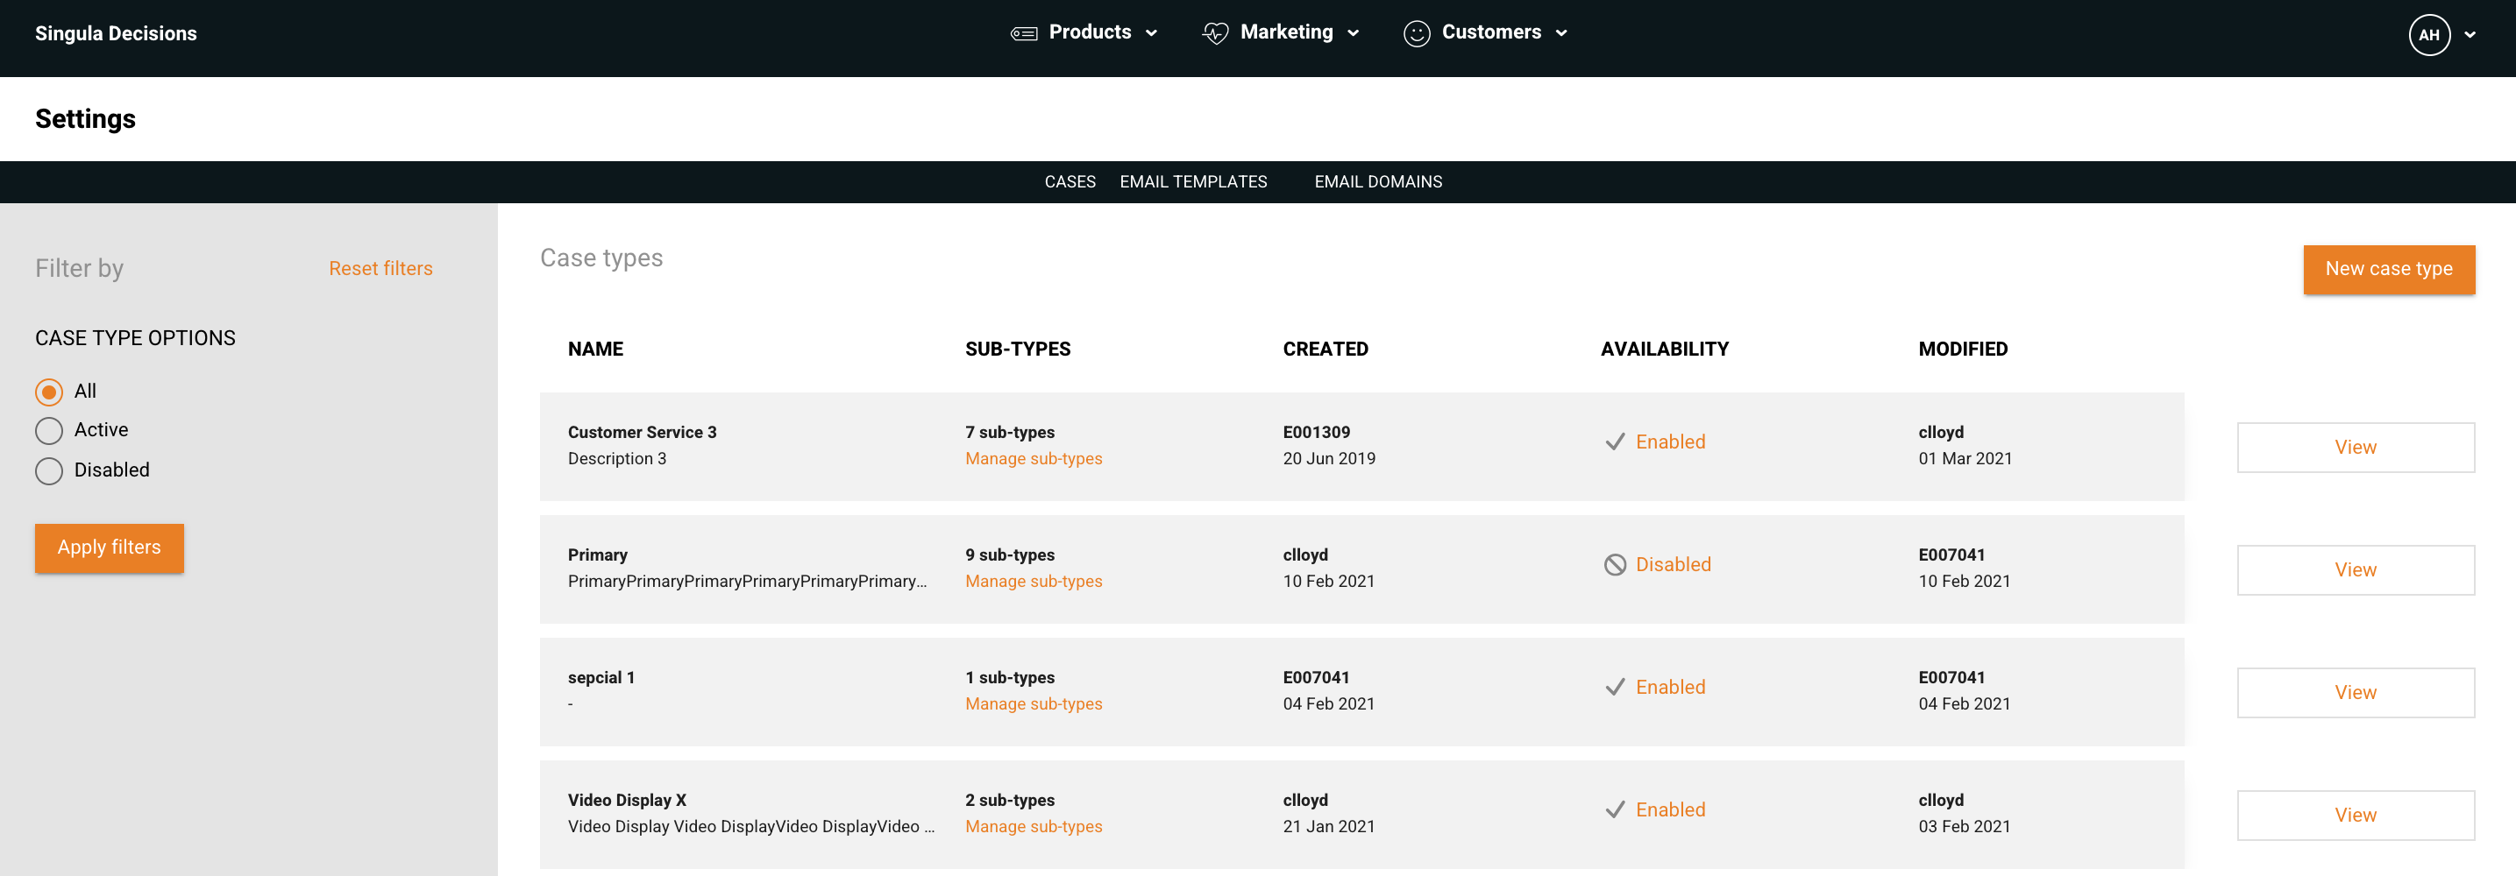Click the "20 Jun 2019" created date
The image size is (2516, 876).
pyautogui.click(x=1328, y=458)
